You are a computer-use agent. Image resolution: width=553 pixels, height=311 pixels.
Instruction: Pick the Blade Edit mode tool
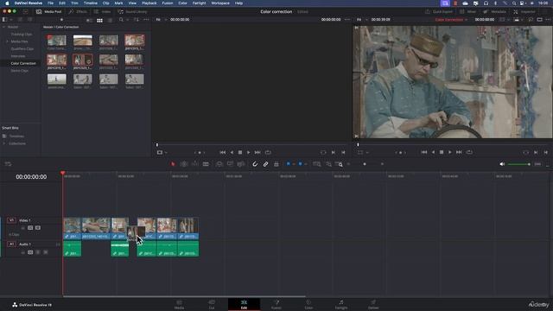[x=206, y=164]
